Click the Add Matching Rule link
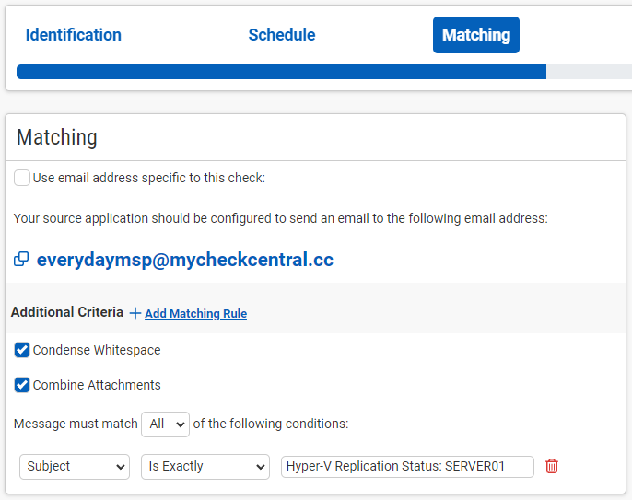The image size is (632, 500). pyautogui.click(x=195, y=314)
